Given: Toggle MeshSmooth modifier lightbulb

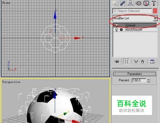Looking at the screenshot, I should [116, 30].
